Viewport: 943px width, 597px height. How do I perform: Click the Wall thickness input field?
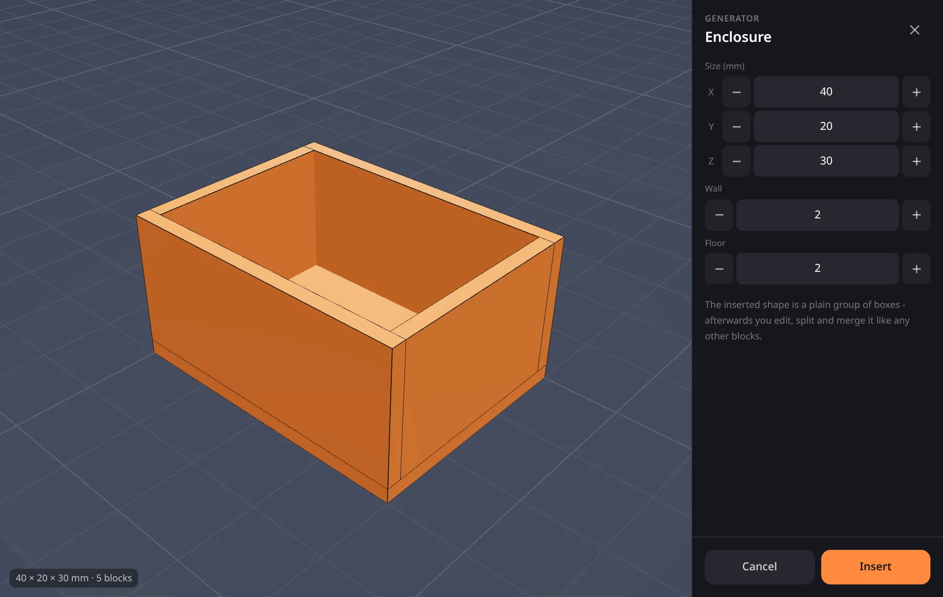817,215
